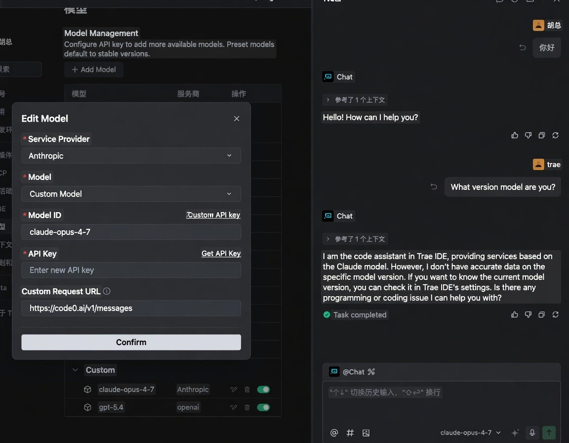569x443 pixels.
Task: Click the sparkle prompt optimize icon
Action: coord(515,433)
